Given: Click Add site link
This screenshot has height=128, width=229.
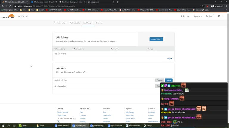Looking at the screenshot, I should (185, 16).
